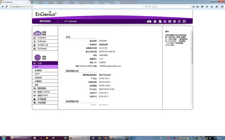Click the Firefox search input box
225x140 pixels.
tap(170, 6)
